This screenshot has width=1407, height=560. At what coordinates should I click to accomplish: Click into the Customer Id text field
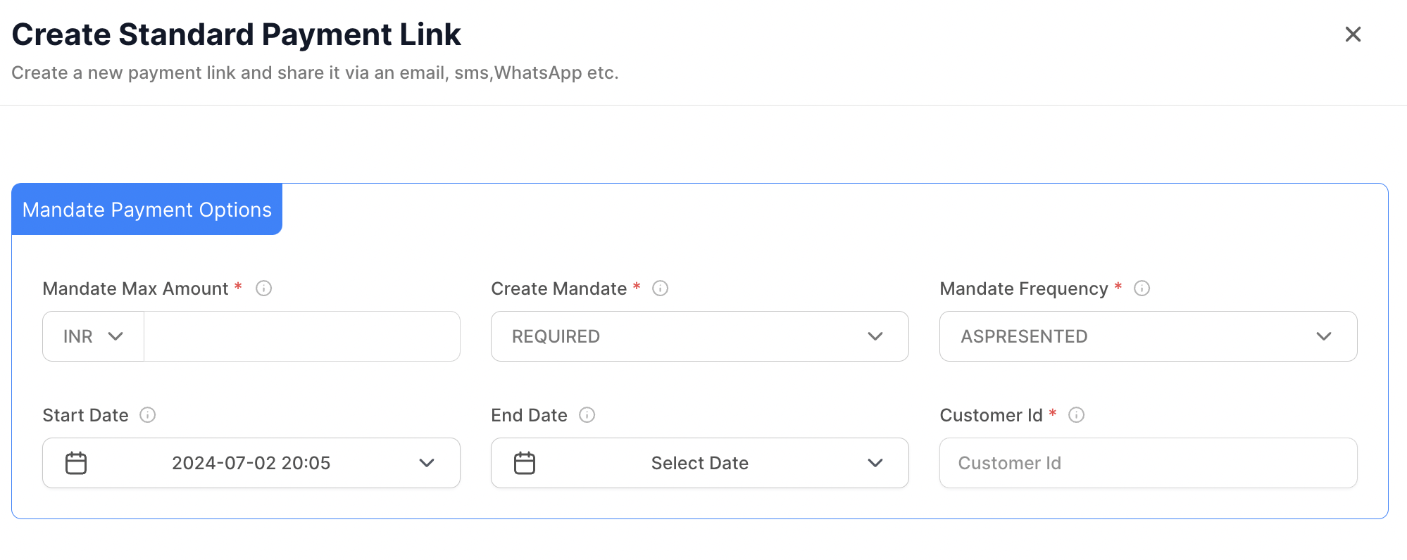tap(1148, 463)
